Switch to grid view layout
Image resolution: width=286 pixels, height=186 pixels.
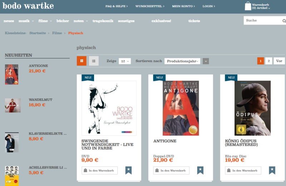click(82, 61)
